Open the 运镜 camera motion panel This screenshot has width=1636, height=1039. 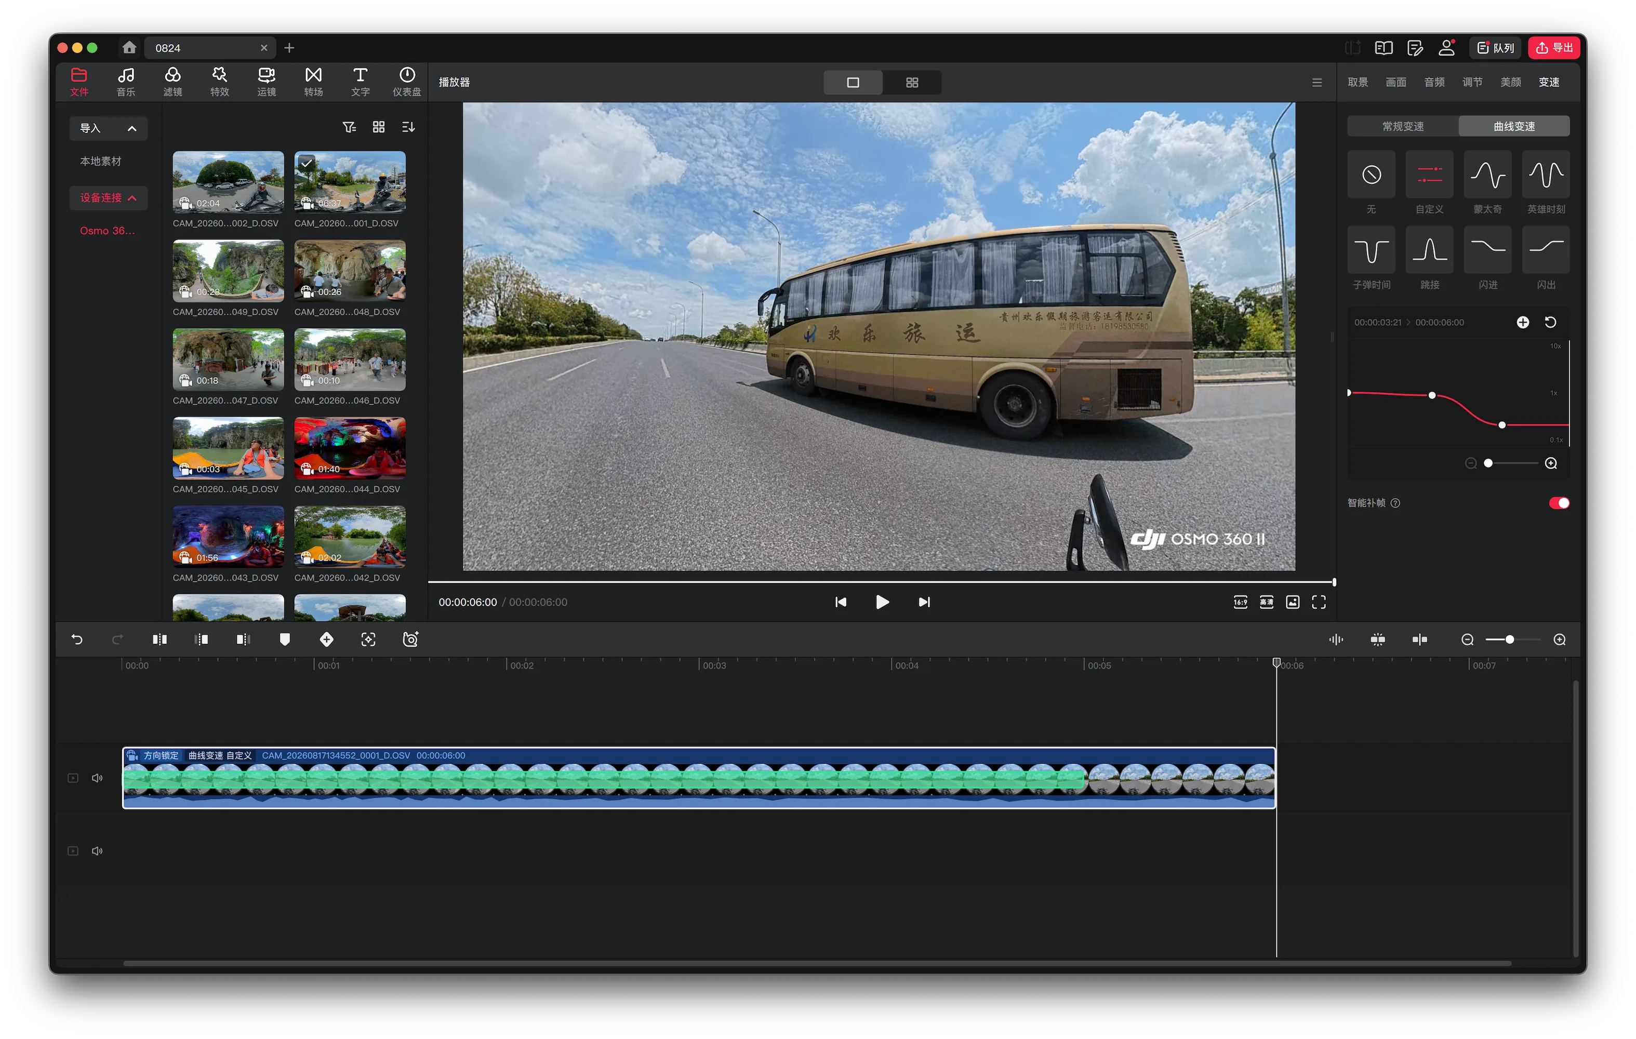coord(267,82)
